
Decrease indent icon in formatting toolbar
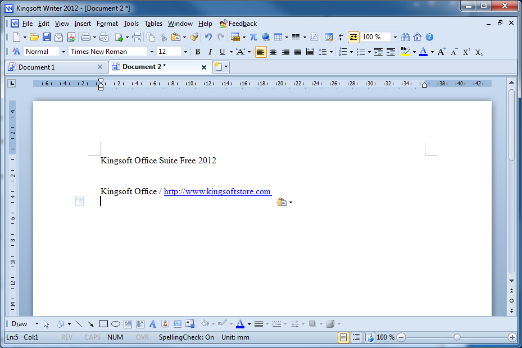tap(378, 52)
